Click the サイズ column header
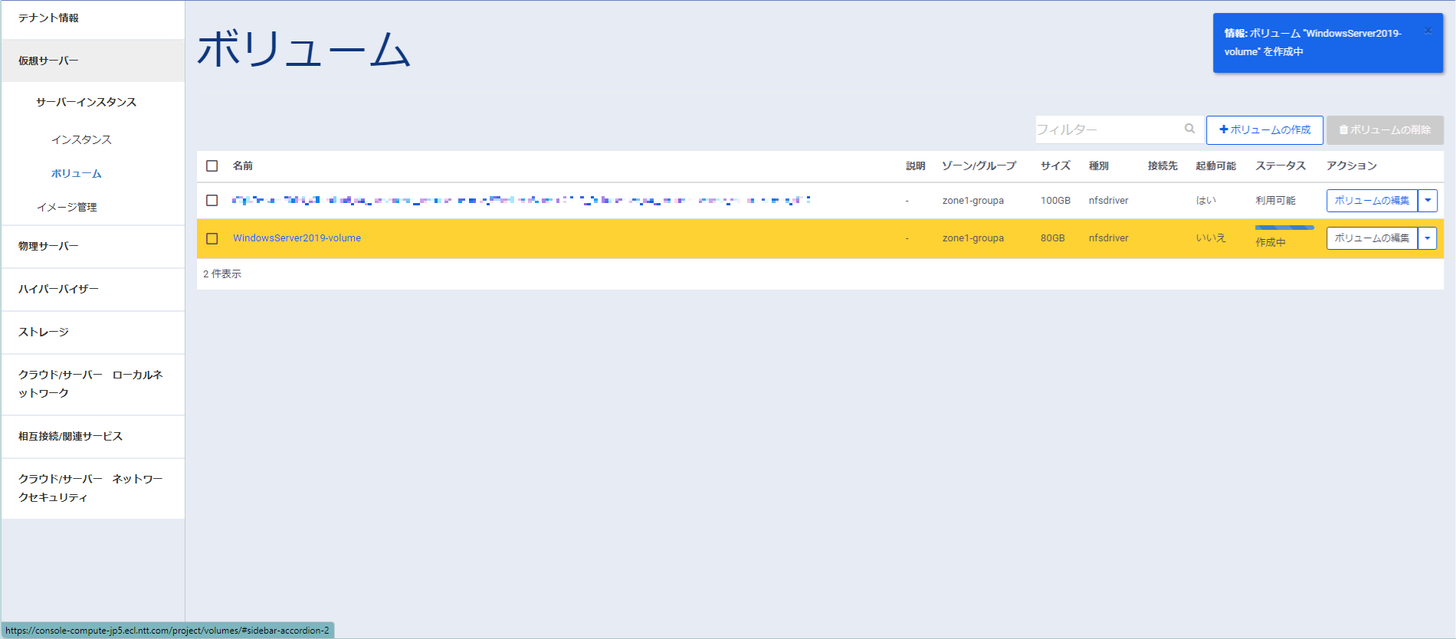1456x639 pixels. click(1055, 165)
